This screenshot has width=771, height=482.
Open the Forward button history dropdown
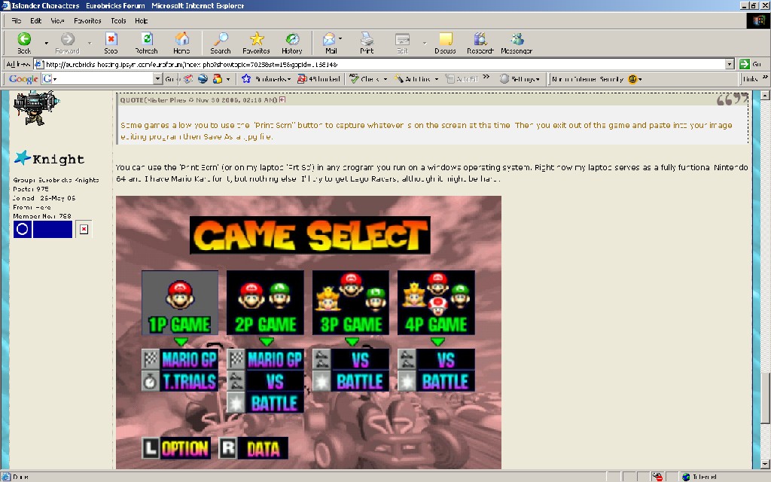click(90, 43)
